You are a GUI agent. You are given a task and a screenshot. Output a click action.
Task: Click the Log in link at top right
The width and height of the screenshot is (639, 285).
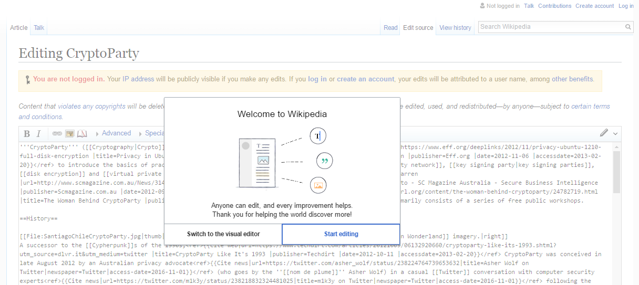(626, 6)
